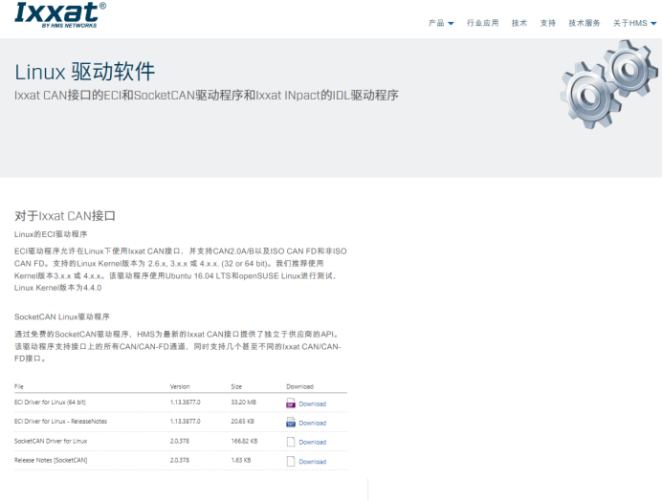Click the '对于Ixxat CAN接口' section heading

[65, 216]
